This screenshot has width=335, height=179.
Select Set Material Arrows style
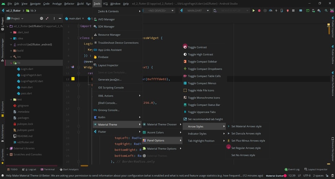point(247,126)
